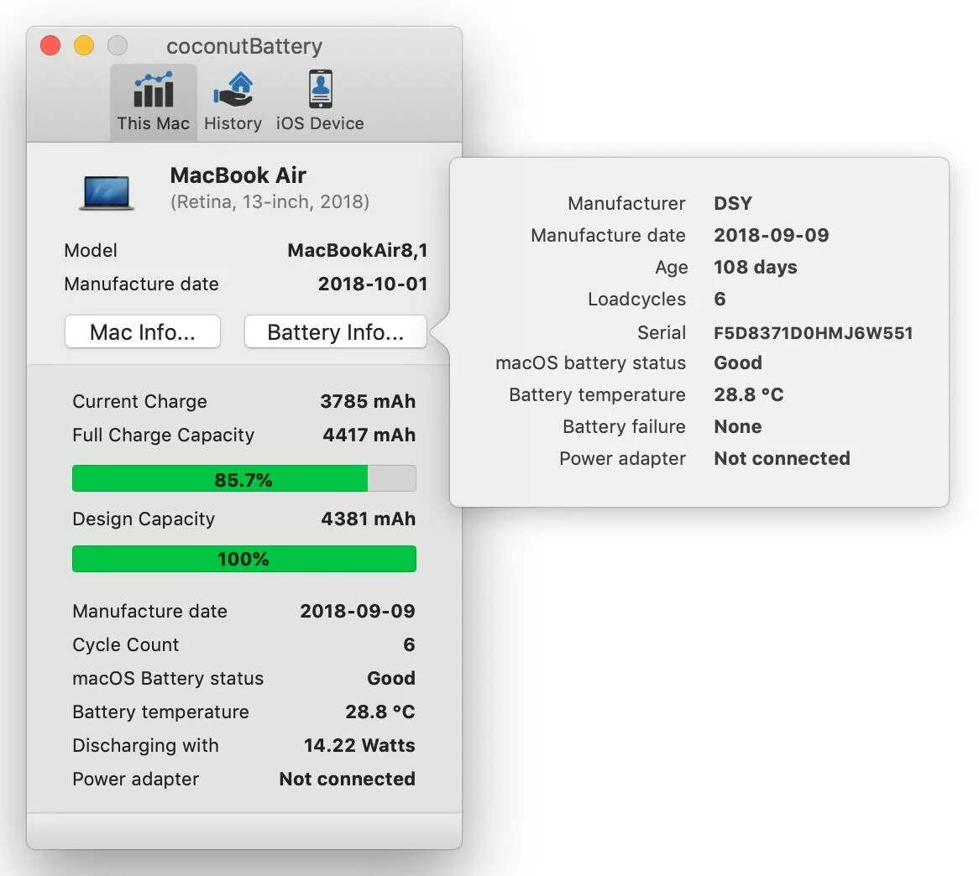
Task: Click the Cycle Count value 6
Action: click(x=410, y=644)
